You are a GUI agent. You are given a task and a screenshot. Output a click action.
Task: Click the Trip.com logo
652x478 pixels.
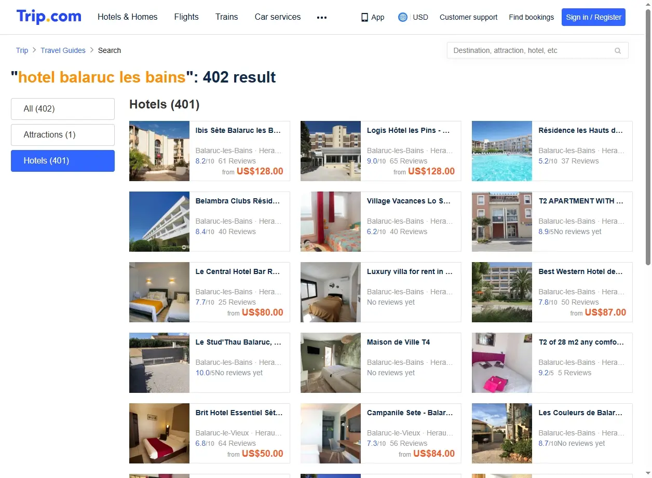[x=49, y=17]
